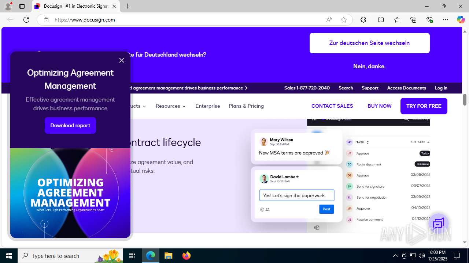Open the Favorites list icon

[x=397, y=20]
